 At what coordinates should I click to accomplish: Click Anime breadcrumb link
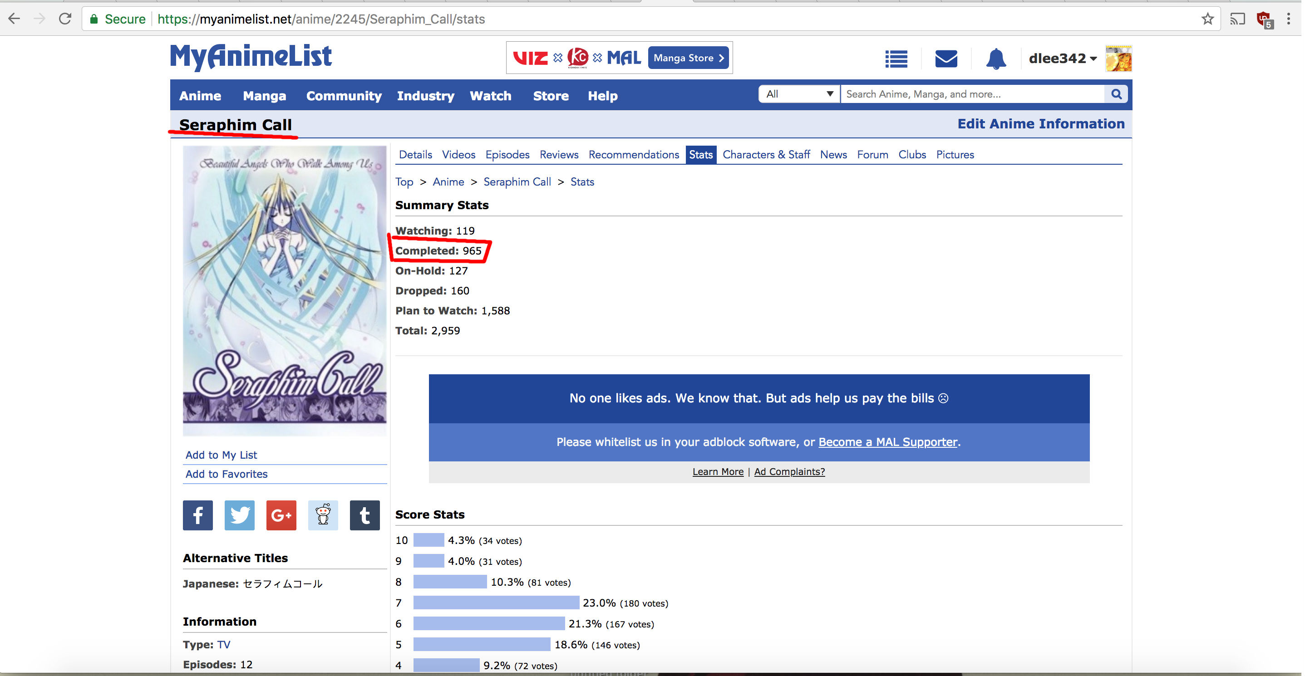pyautogui.click(x=449, y=182)
